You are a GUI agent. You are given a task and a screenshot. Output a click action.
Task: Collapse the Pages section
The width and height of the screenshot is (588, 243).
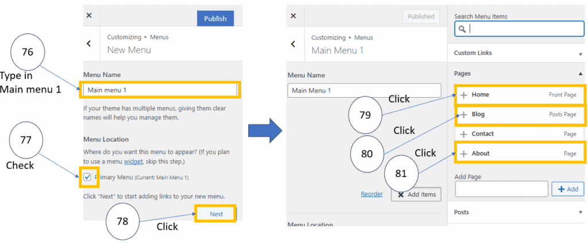point(580,74)
